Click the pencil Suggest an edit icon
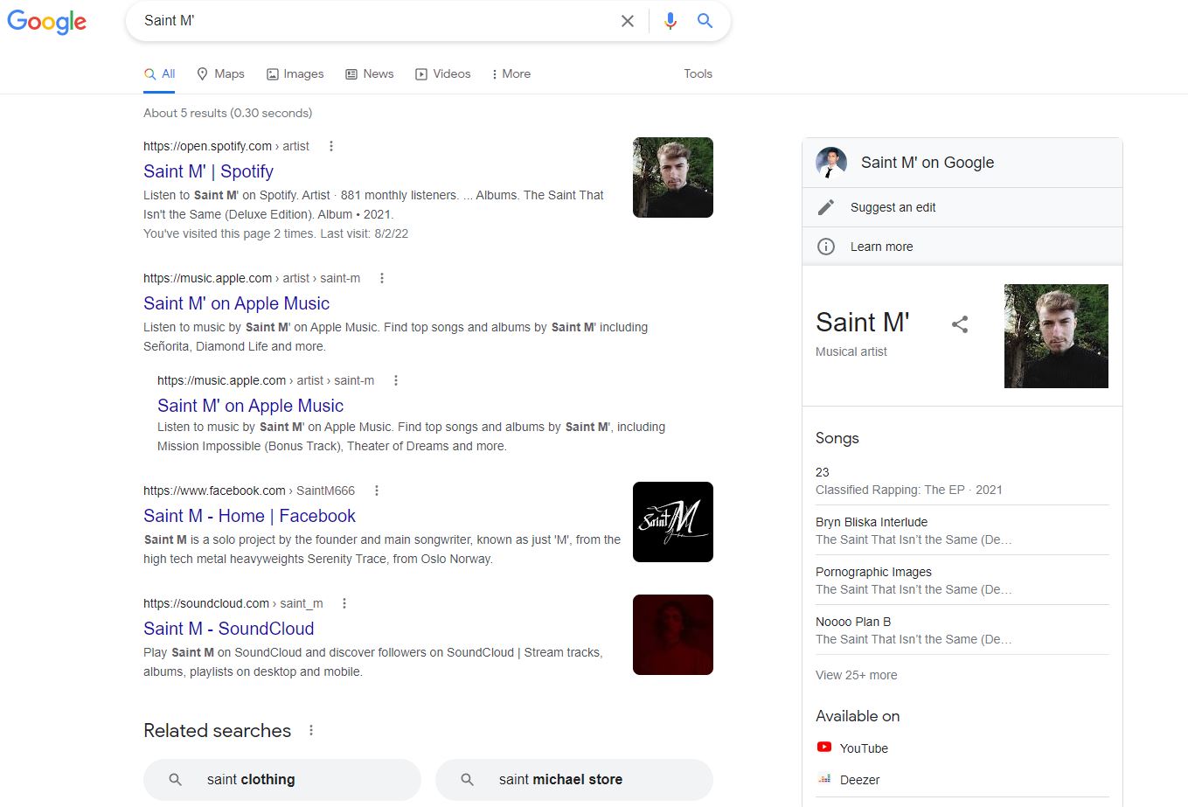Viewport: 1188px width, 807px height. click(x=826, y=207)
